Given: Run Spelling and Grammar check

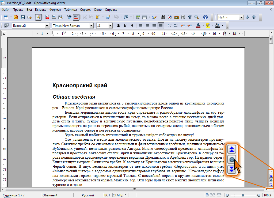Looking at the screenshot, I should click(69, 17).
